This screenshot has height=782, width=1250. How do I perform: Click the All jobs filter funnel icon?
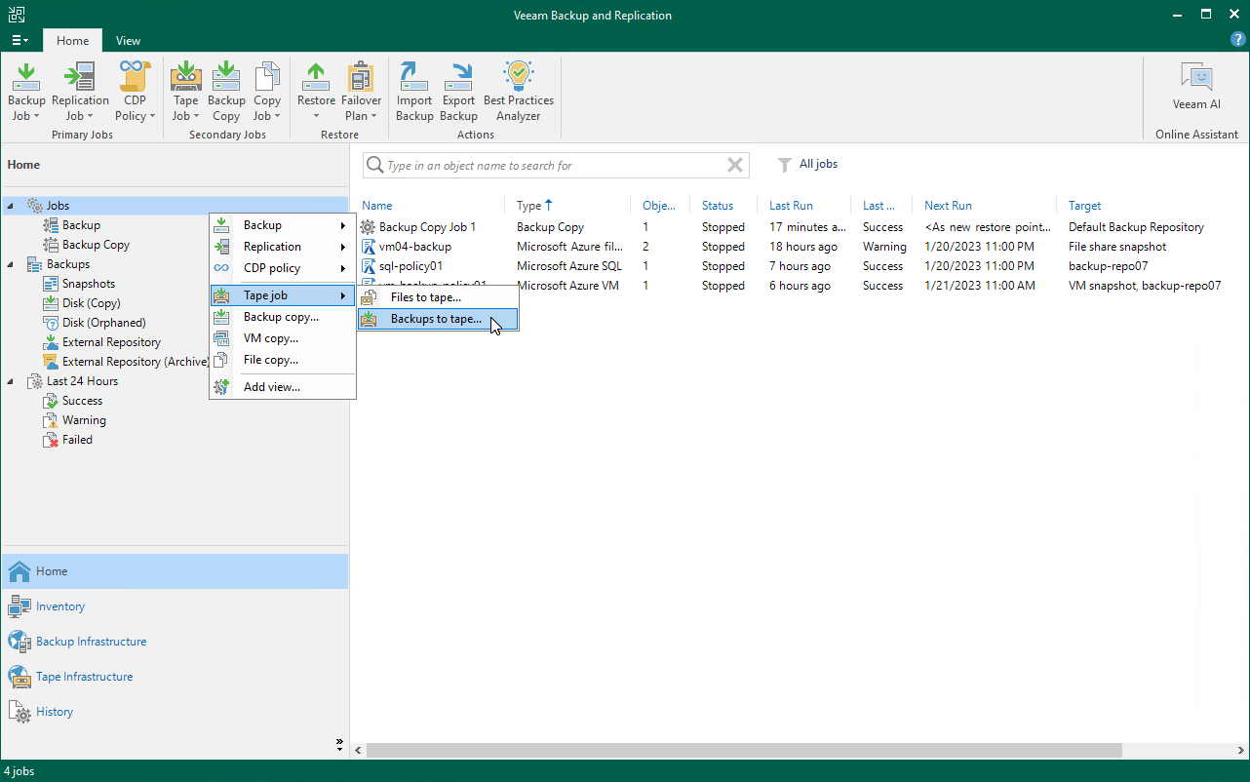click(785, 165)
